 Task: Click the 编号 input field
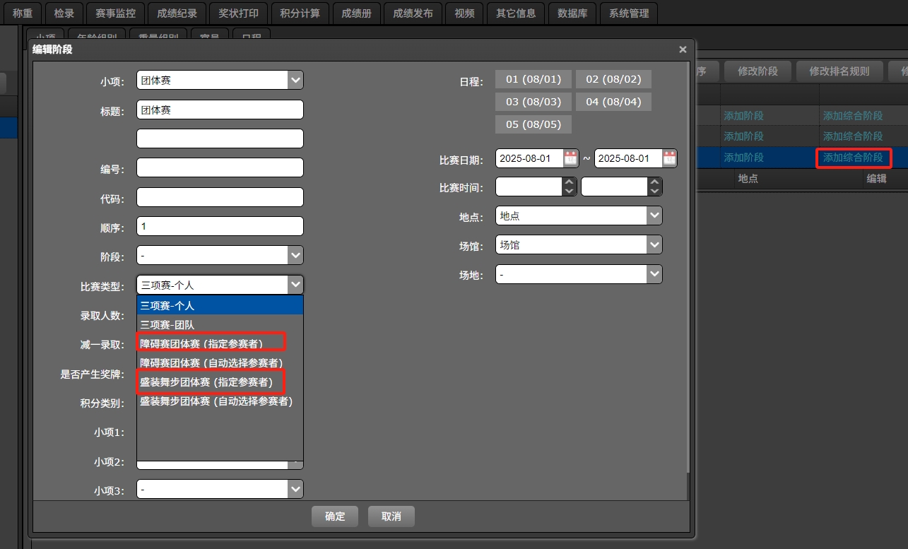220,168
